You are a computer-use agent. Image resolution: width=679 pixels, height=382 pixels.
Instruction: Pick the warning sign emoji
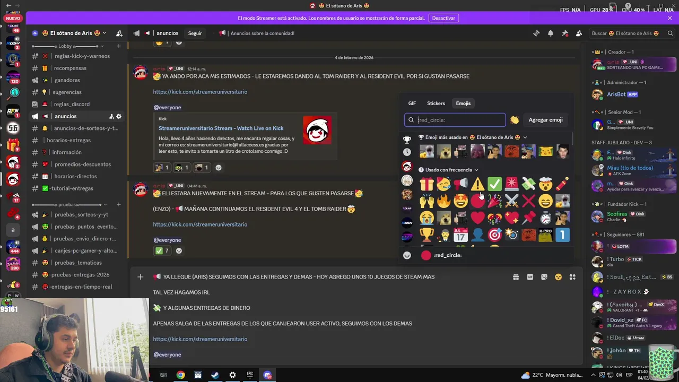pos(477,184)
